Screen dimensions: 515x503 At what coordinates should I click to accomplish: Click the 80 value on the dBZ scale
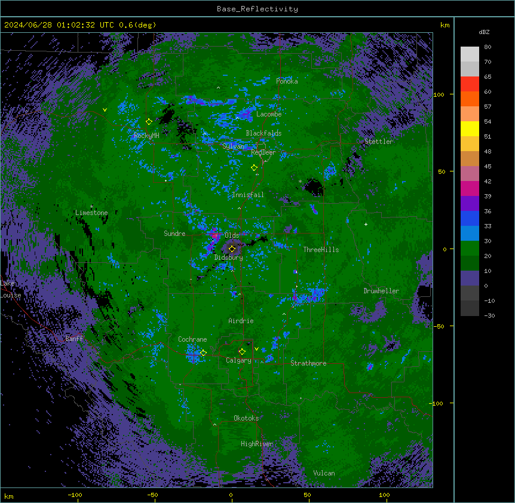click(x=488, y=47)
